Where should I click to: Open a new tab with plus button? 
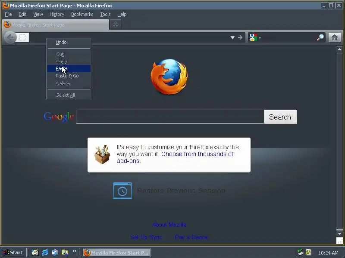[116, 25]
